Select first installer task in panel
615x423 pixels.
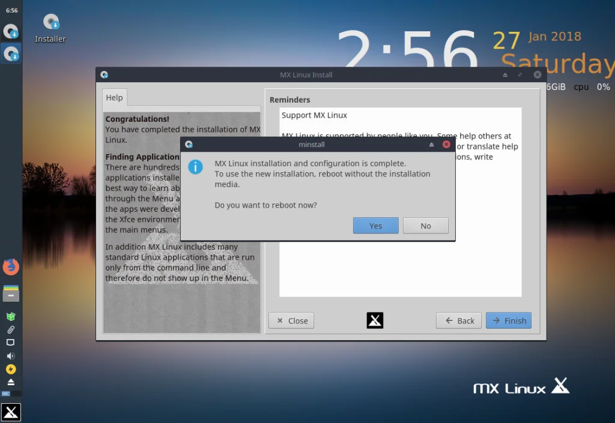tap(11, 31)
